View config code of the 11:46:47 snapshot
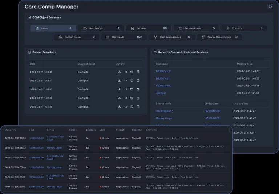Viewport: 279px width, 194px height. click(126, 89)
